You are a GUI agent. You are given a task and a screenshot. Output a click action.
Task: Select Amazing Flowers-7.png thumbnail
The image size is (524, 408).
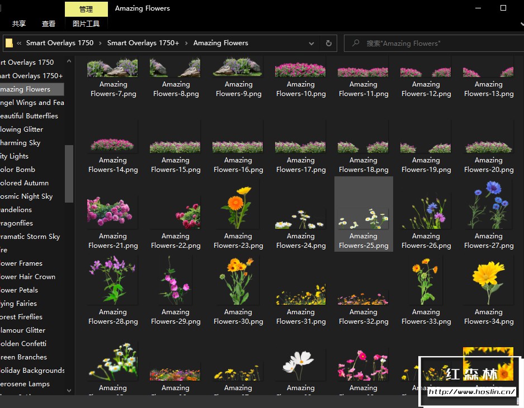(x=112, y=67)
